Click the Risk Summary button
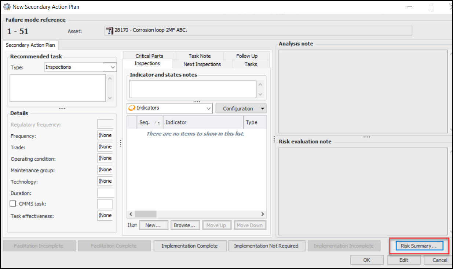453x269 pixels. point(419,246)
